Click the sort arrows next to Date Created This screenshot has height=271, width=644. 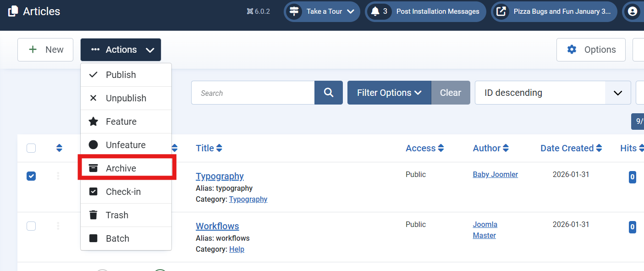coord(599,148)
